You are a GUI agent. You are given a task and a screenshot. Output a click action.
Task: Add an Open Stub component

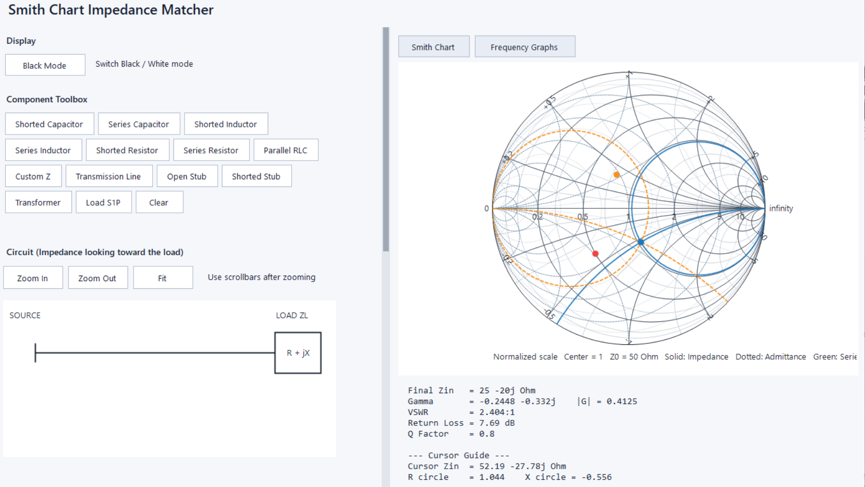pyautogui.click(x=187, y=176)
